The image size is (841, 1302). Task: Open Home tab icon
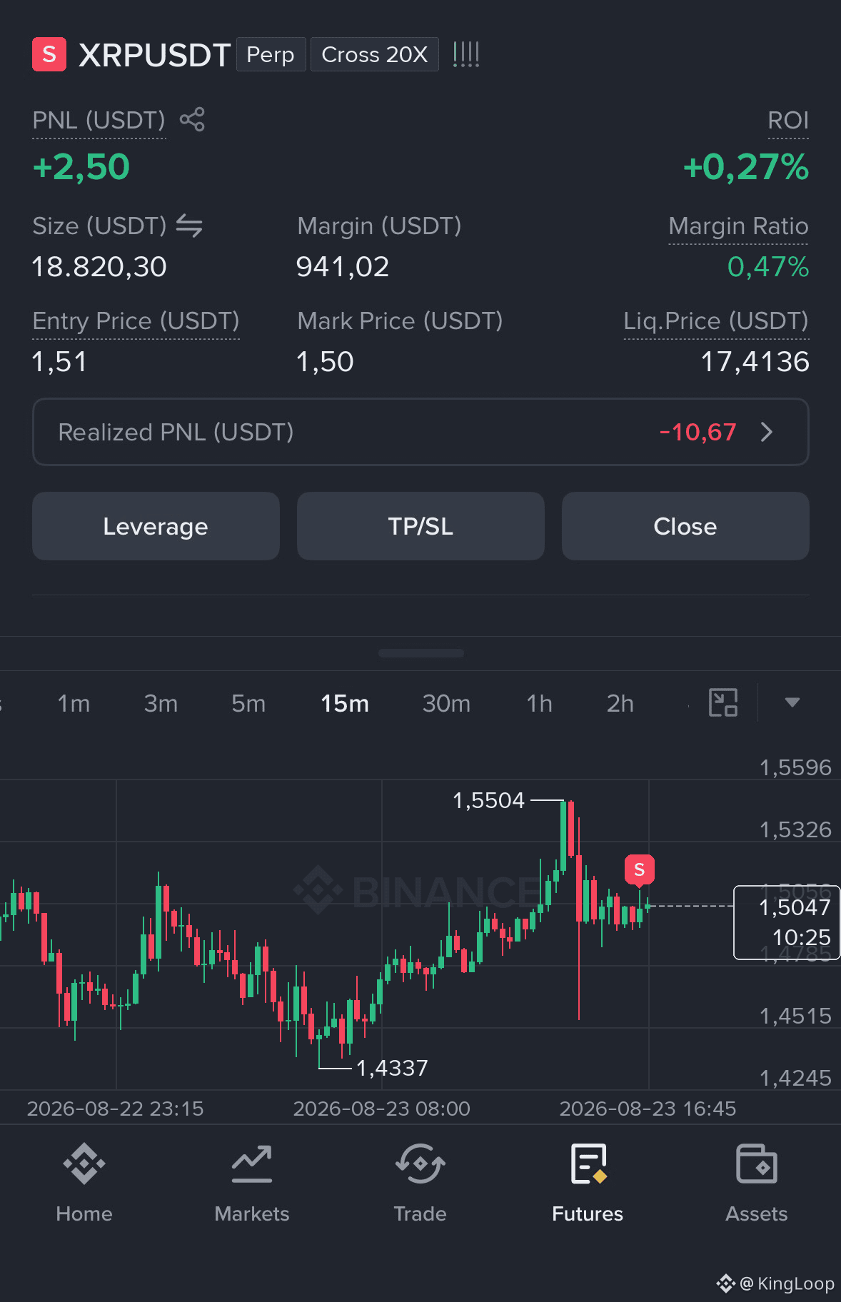click(84, 1164)
